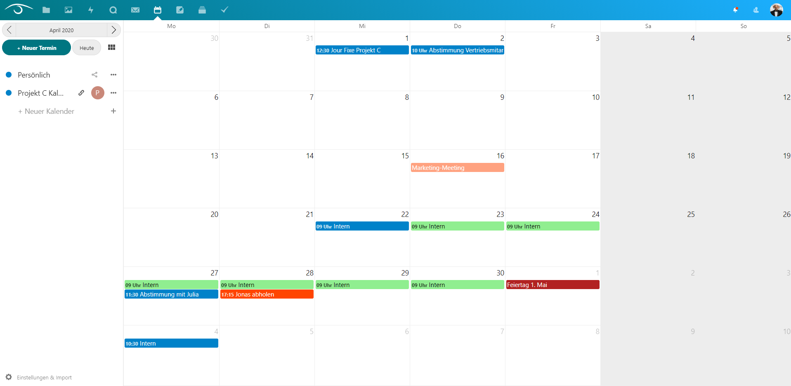Open Jour Fixe Projekt C event
The height and width of the screenshot is (386, 791).
coord(362,50)
